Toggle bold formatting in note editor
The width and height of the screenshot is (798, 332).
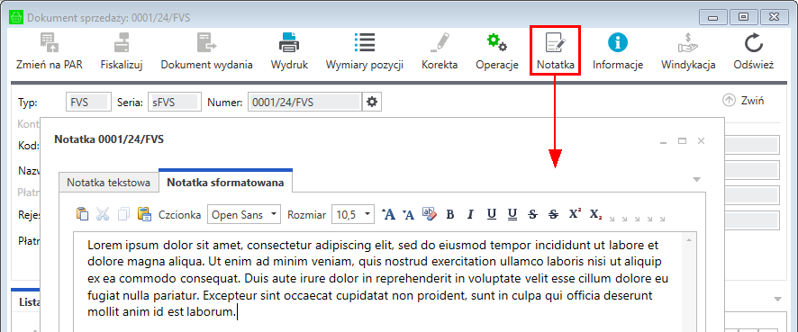(x=449, y=214)
